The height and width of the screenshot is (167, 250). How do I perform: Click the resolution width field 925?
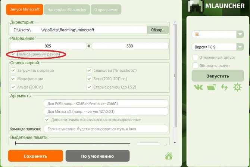click(x=48, y=46)
